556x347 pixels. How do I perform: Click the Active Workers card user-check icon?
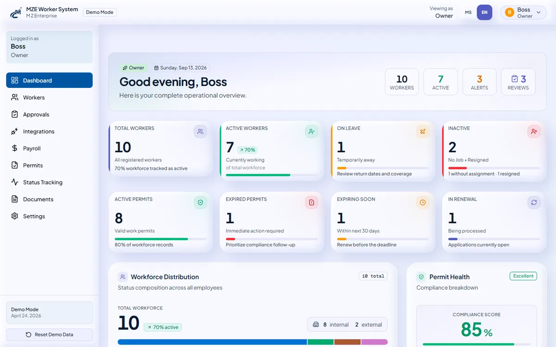tap(311, 131)
